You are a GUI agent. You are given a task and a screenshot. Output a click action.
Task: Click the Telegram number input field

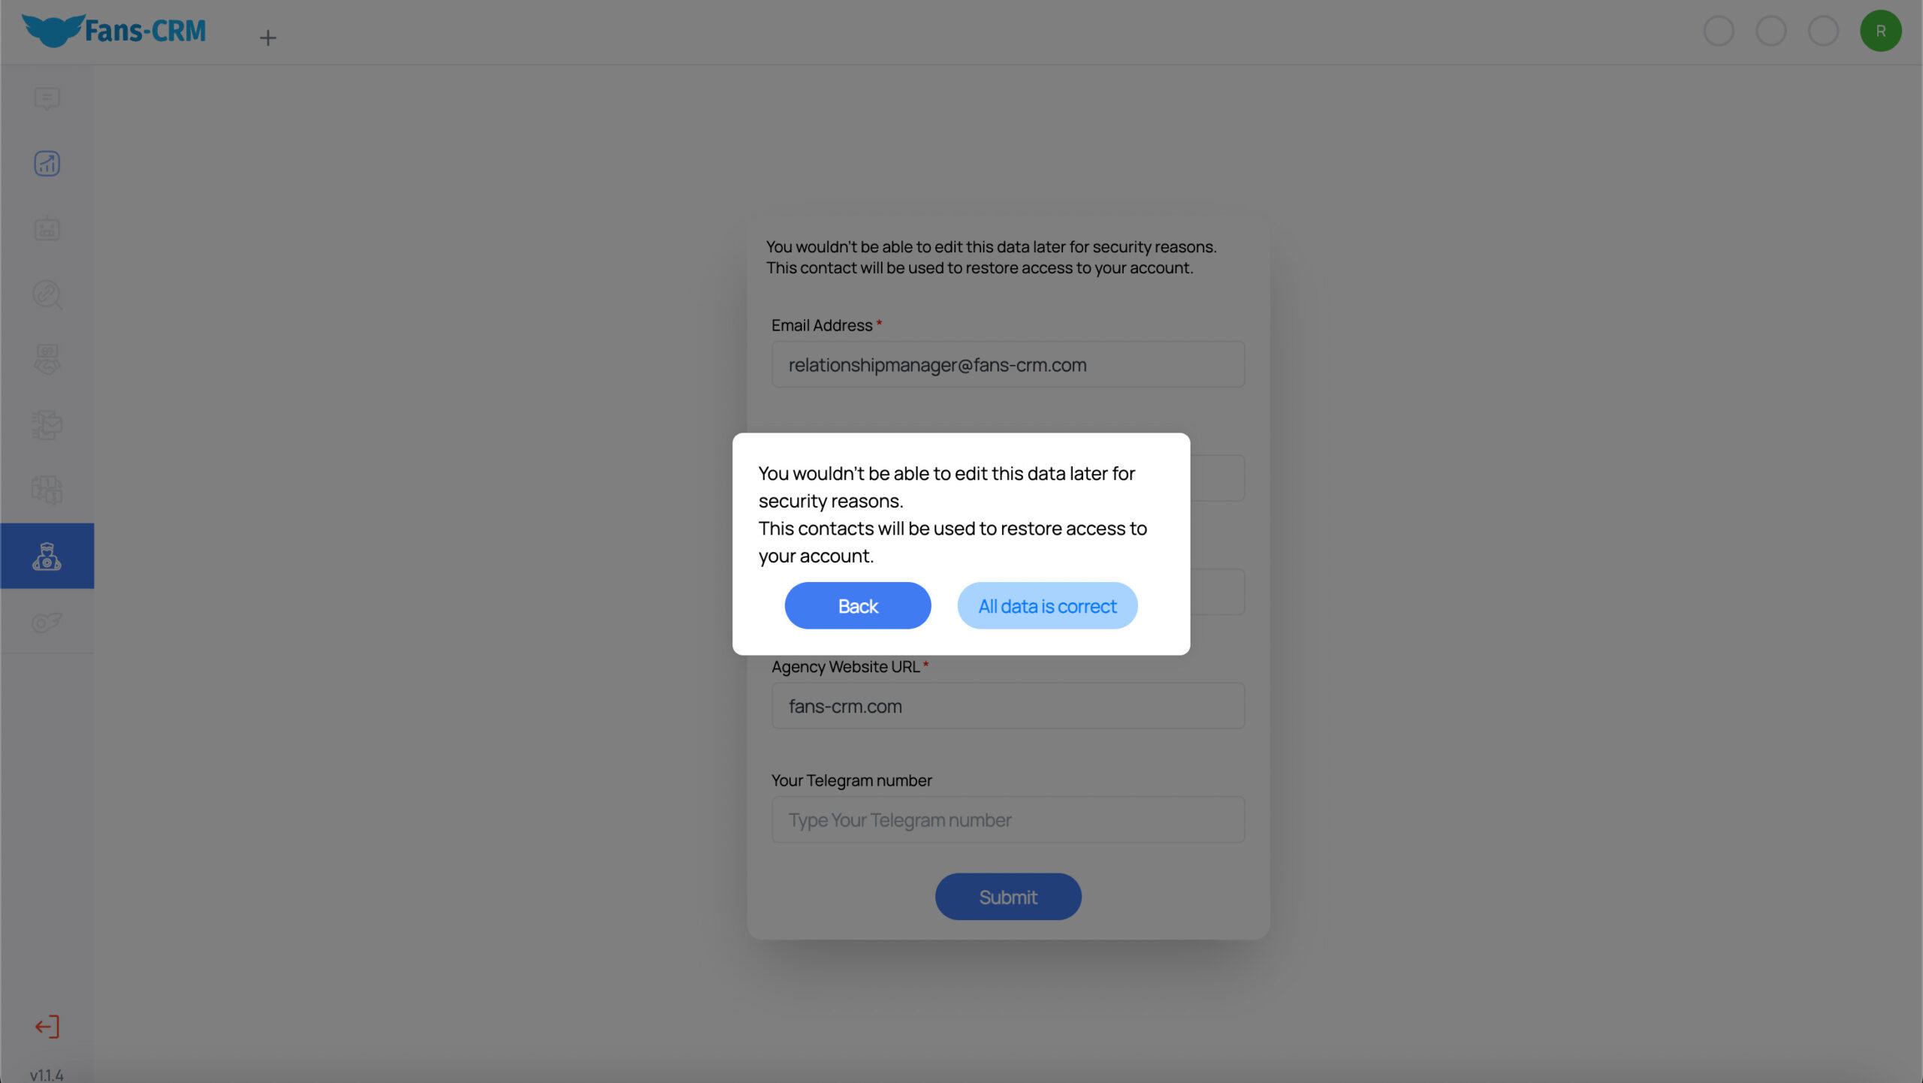[1008, 819]
